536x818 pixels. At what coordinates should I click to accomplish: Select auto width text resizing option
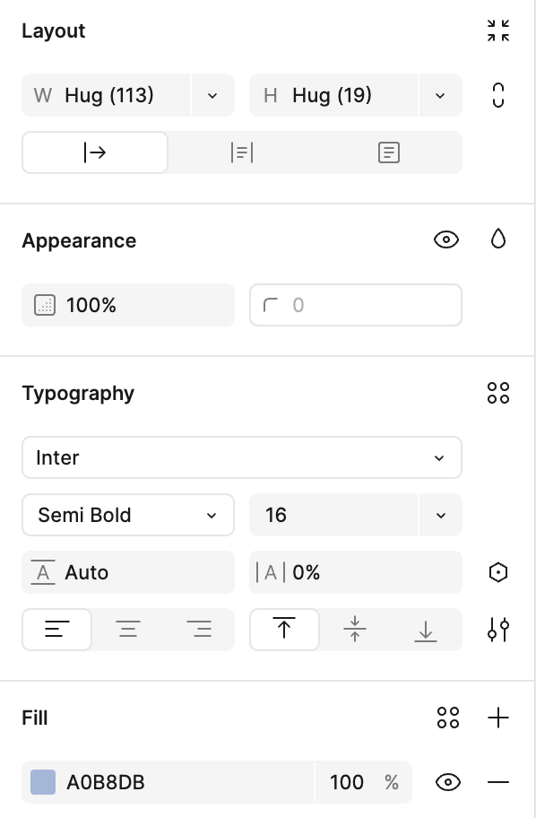coord(95,152)
